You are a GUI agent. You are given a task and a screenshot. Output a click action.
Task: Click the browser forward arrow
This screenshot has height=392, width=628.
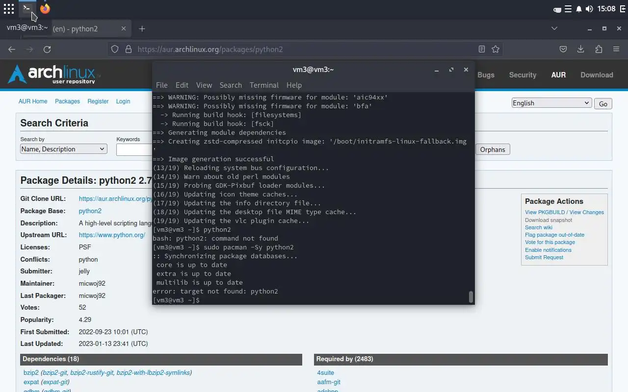click(x=29, y=49)
